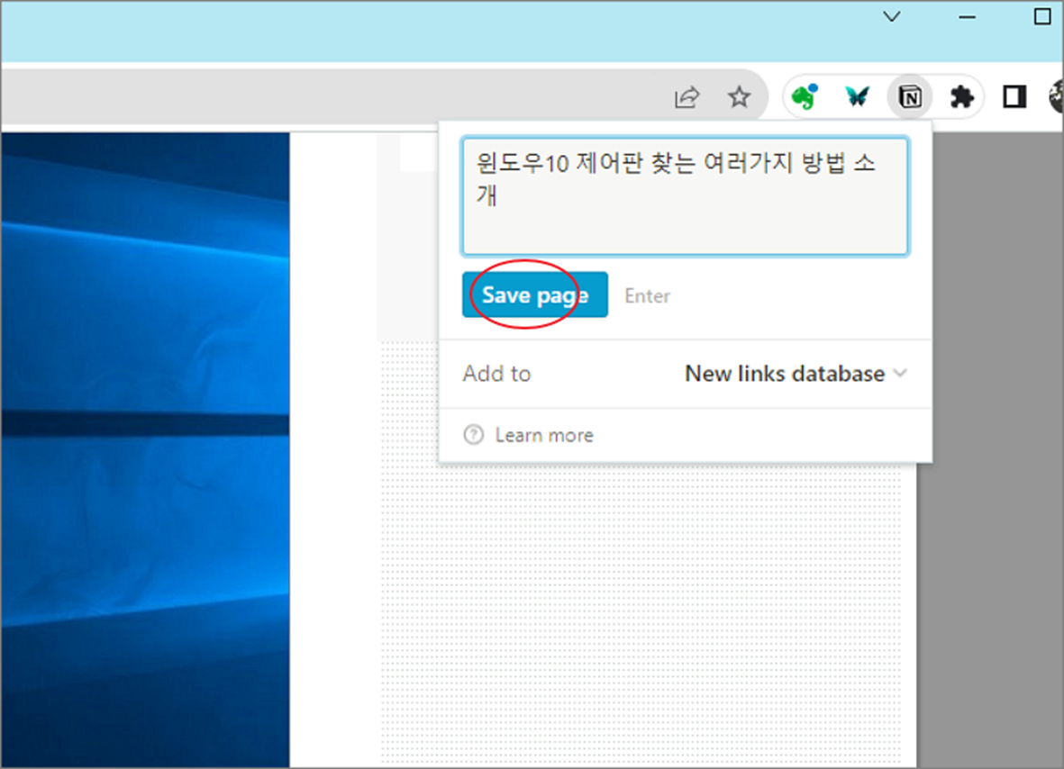This screenshot has width=1064, height=769.
Task: Open the Extensions puzzle piece menu
Action: 961,97
